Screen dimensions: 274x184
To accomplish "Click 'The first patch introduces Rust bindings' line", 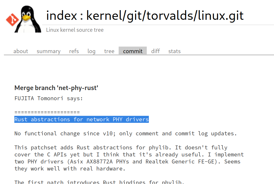I will coord(99,182).
